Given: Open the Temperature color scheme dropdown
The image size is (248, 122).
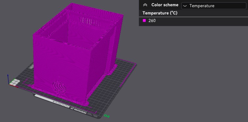Looking at the screenshot, I should (214, 6).
